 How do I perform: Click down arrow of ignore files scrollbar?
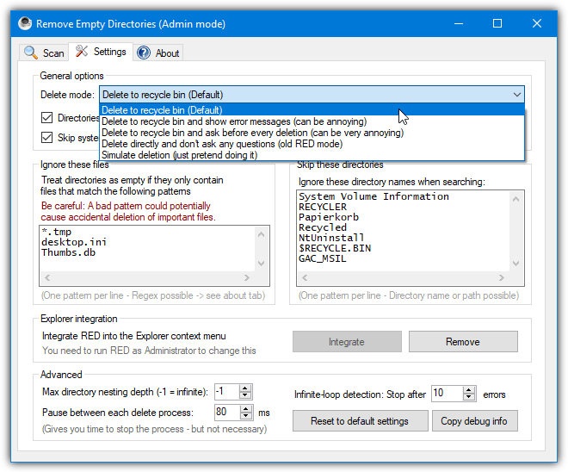pyautogui.click(x=261, y=264)
